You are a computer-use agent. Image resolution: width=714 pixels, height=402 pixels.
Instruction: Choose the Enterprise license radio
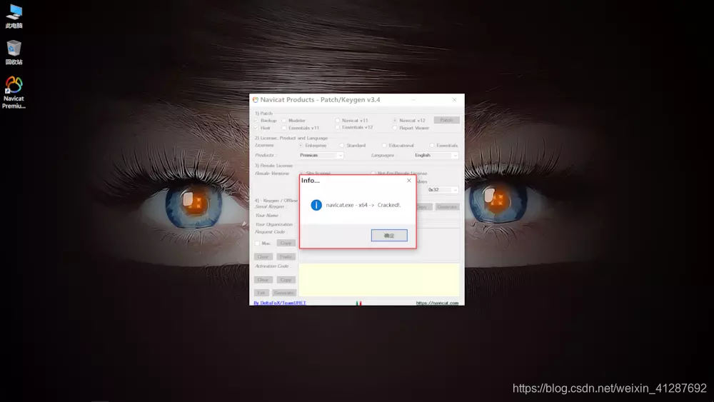(301, 145)
